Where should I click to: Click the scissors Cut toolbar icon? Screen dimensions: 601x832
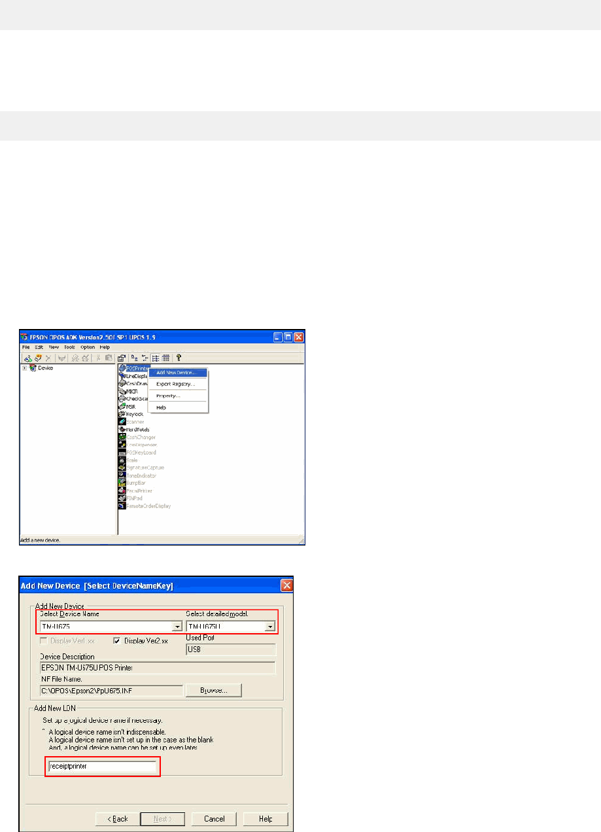[98, 358]
